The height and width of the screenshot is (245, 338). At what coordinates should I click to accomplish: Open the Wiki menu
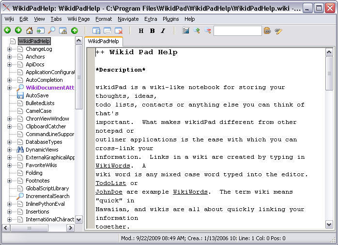coord(9,19)
